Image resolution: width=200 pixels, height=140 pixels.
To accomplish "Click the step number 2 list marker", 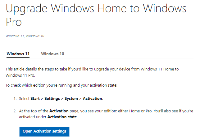I will [15, 111].
